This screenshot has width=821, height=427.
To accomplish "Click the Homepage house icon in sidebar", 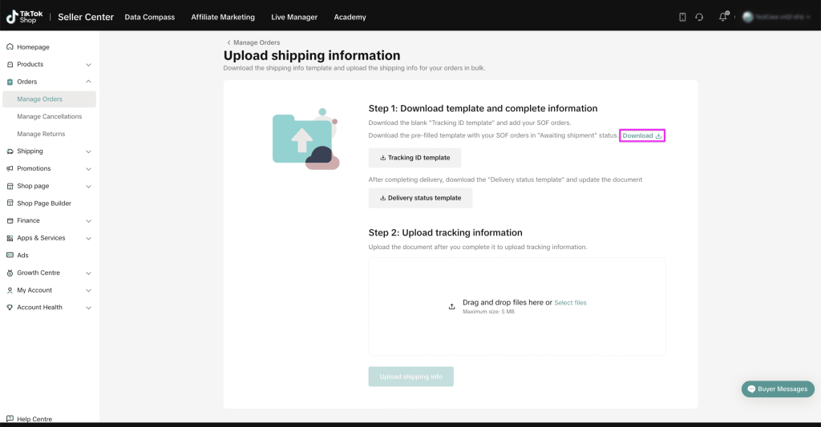I will tap(10, 47).
